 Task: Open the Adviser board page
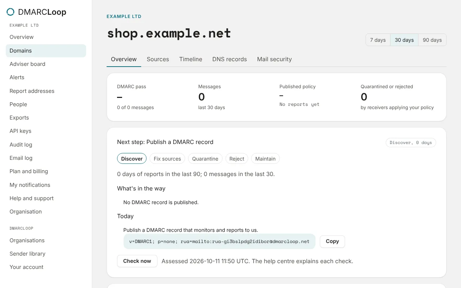point(46,64)
